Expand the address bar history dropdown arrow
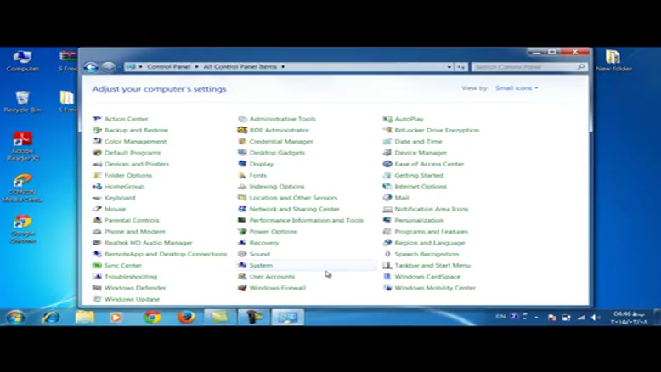 click(x=449, y=67)
